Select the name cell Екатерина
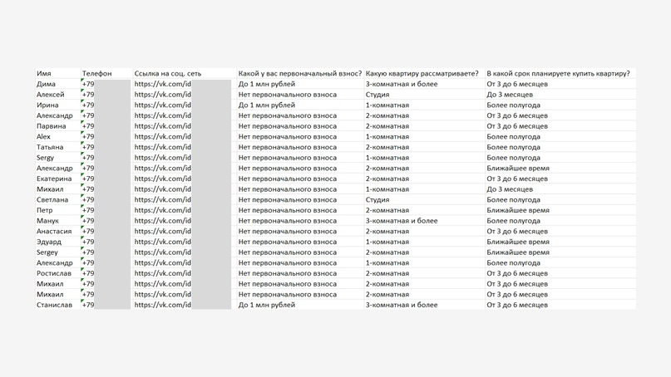The height and width of the screenshot is (377, 671). tap(54, 179)
